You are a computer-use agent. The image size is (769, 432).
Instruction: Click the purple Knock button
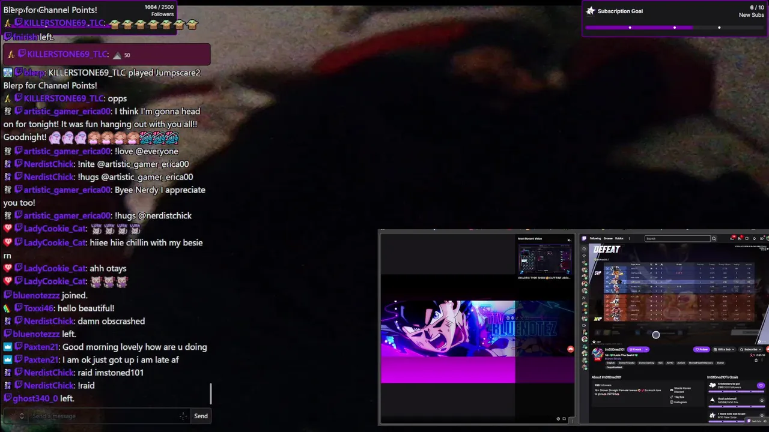click(636, 349)
